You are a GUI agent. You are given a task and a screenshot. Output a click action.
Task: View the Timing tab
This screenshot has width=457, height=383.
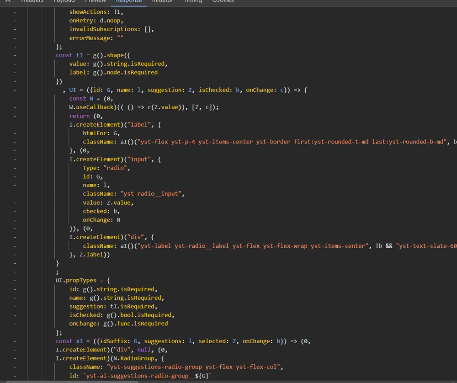pyautogui.click(x=193, y=1)
